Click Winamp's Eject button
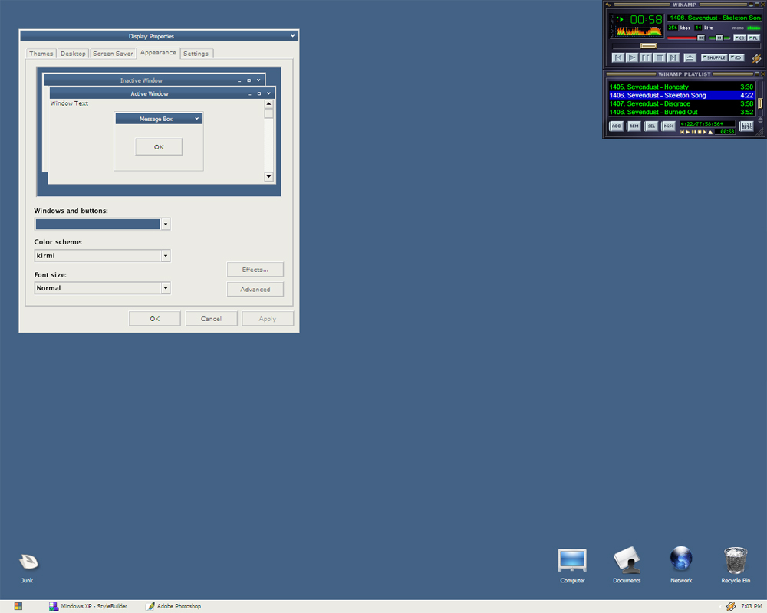The width and height of the screenshot is (767, 613). [x=690, y=57]
